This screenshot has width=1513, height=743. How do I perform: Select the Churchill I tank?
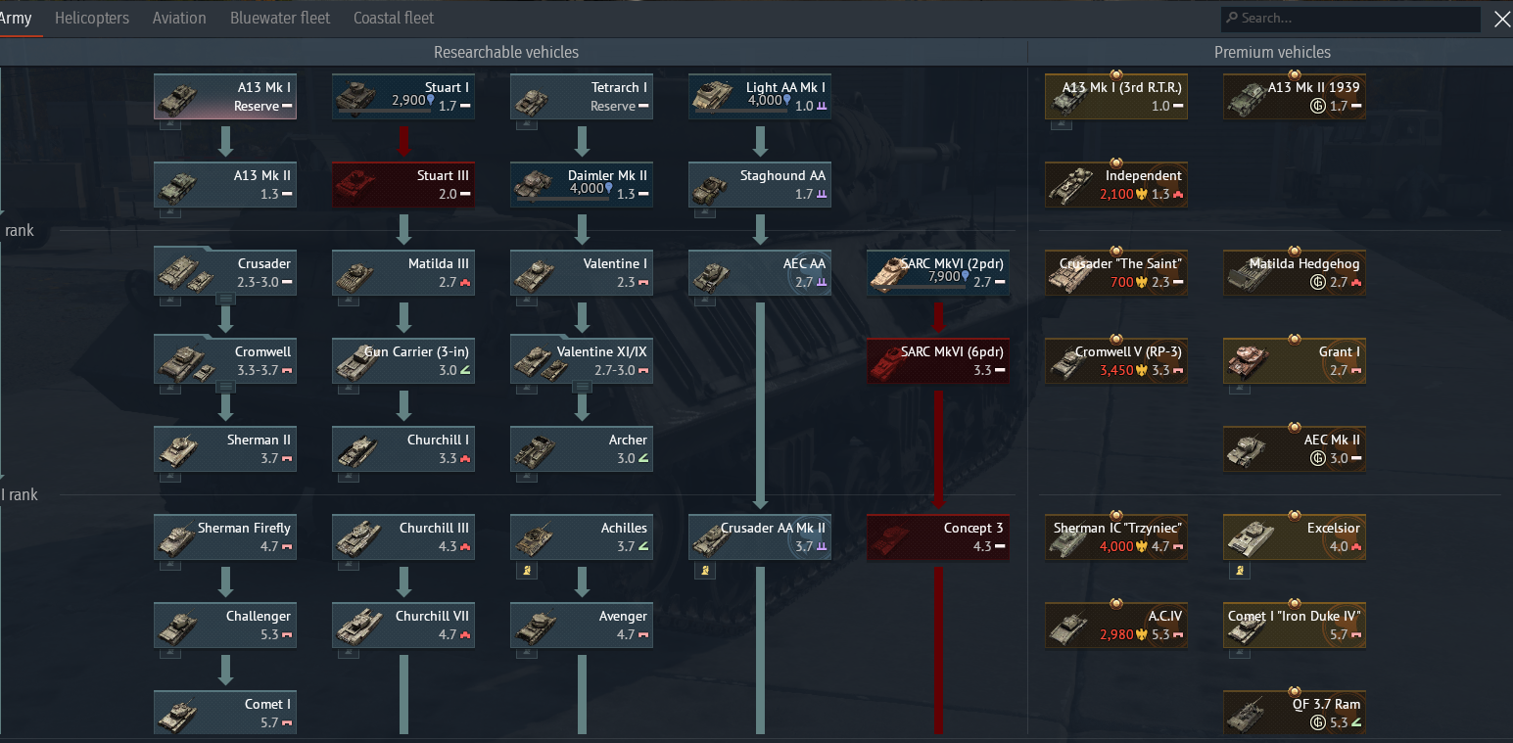403,449
